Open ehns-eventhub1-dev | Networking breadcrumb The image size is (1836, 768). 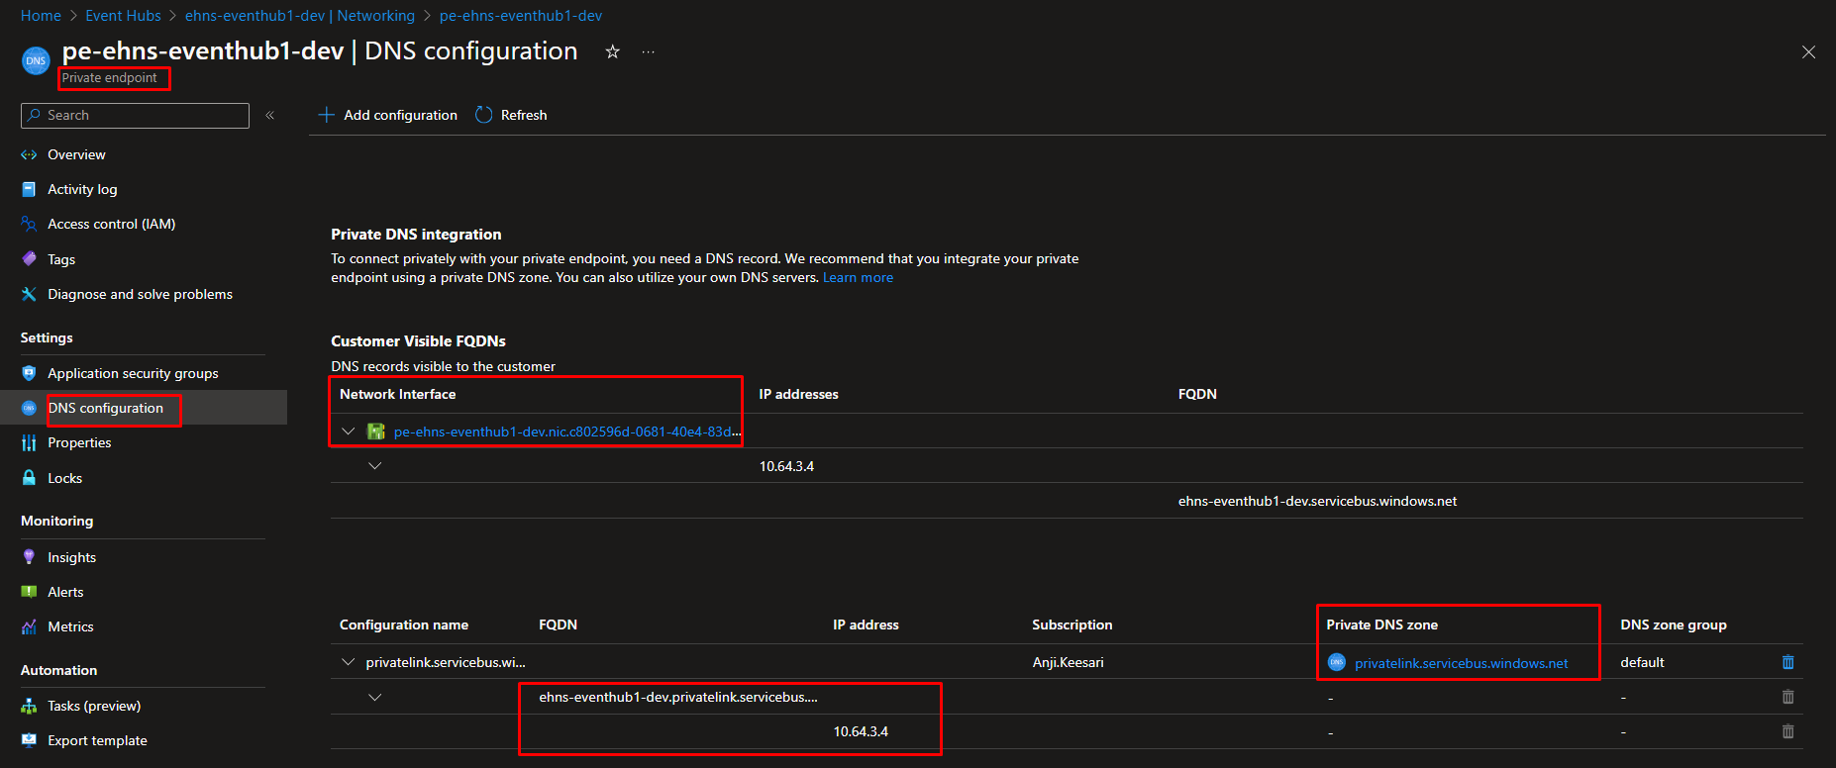point(300,16)
